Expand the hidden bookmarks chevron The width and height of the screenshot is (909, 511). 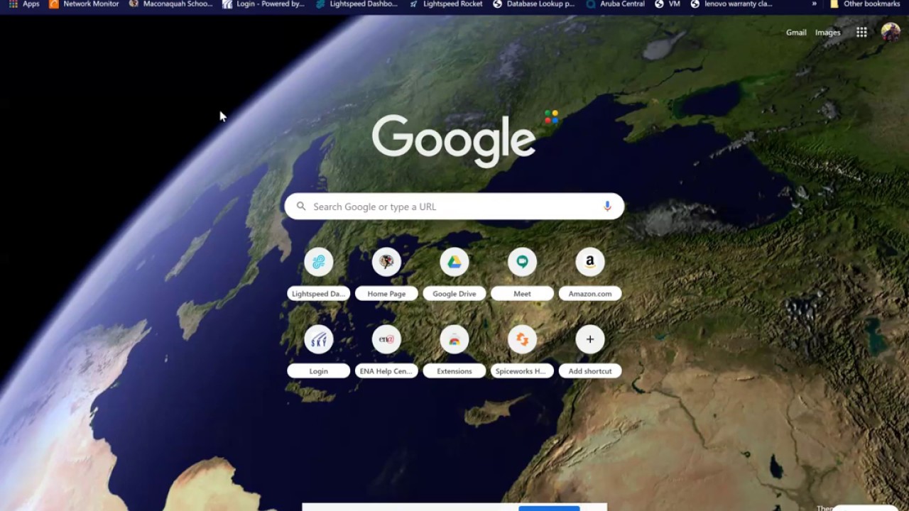pyautogui.click(x=814, y=4)
